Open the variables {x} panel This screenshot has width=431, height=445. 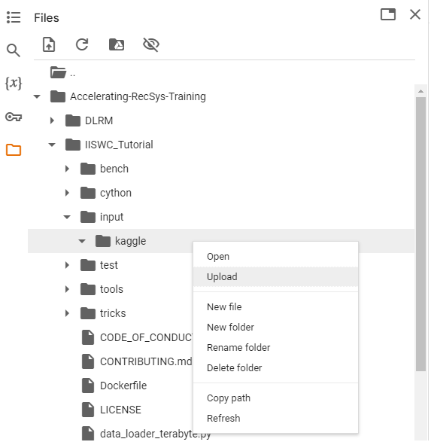click(14, 84)
